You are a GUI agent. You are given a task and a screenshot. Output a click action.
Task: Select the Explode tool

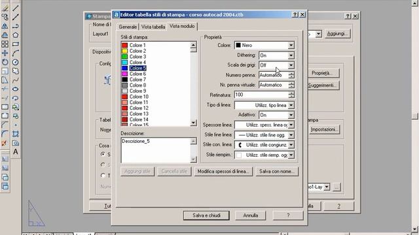coord(5,143)
